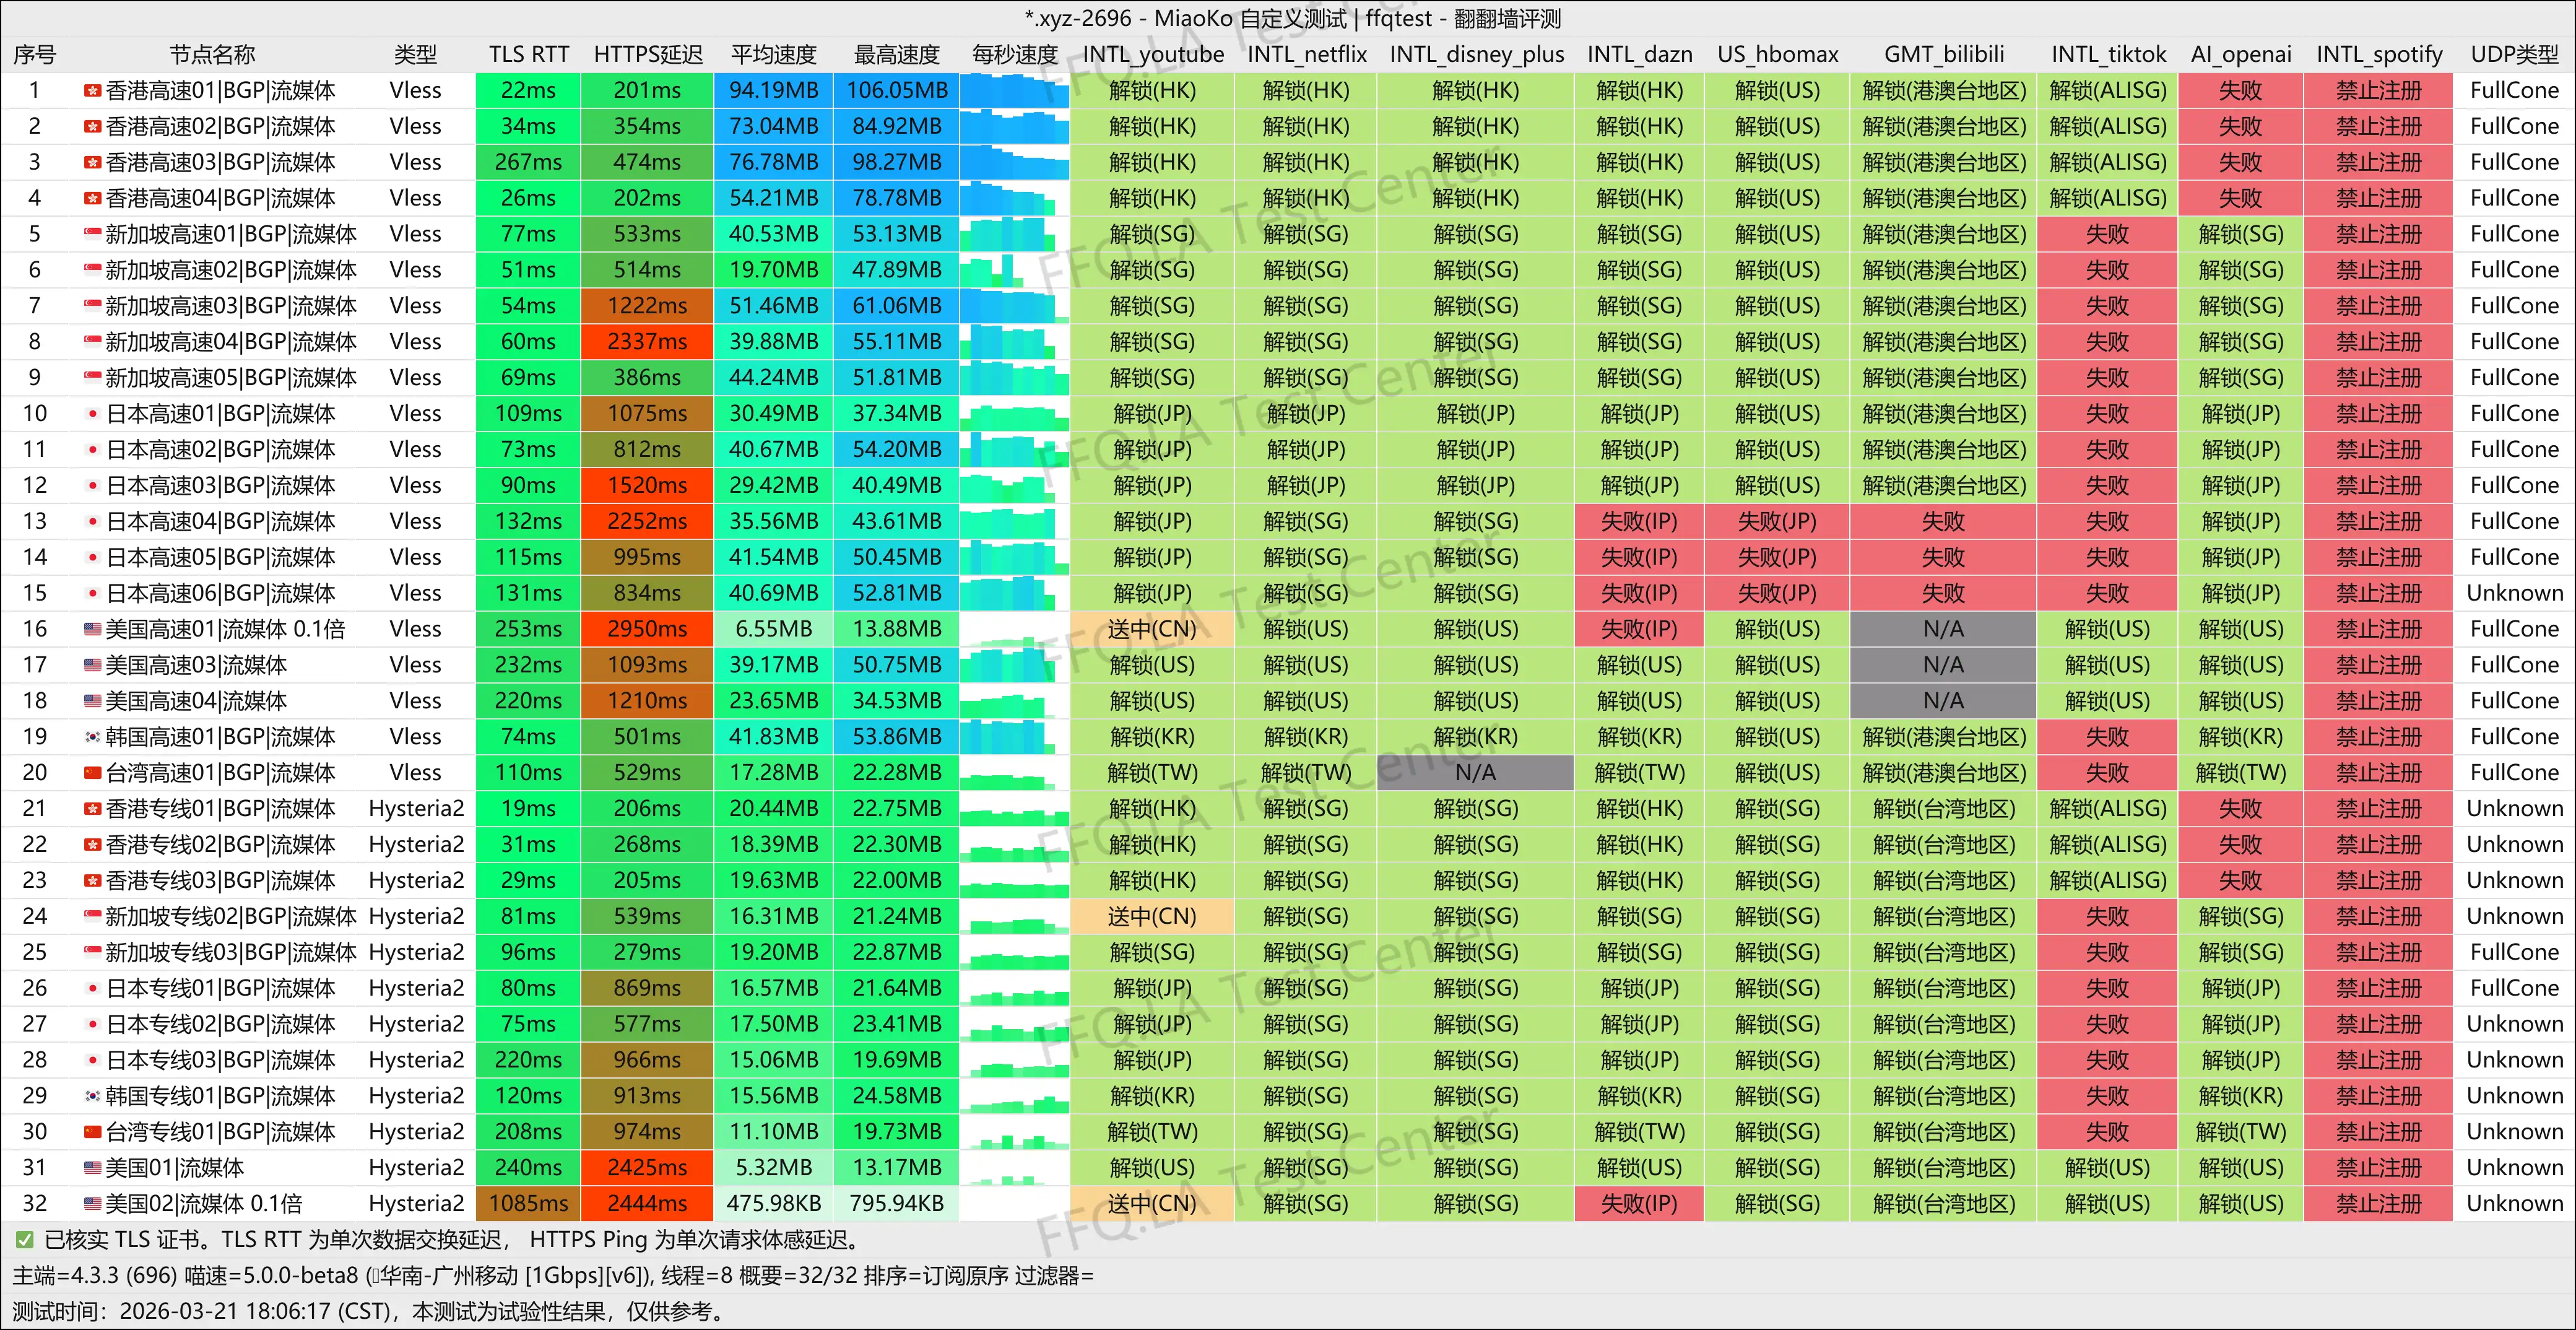
Task: Click the US flag beside 美国高速01
Action: tap(92, 630)
